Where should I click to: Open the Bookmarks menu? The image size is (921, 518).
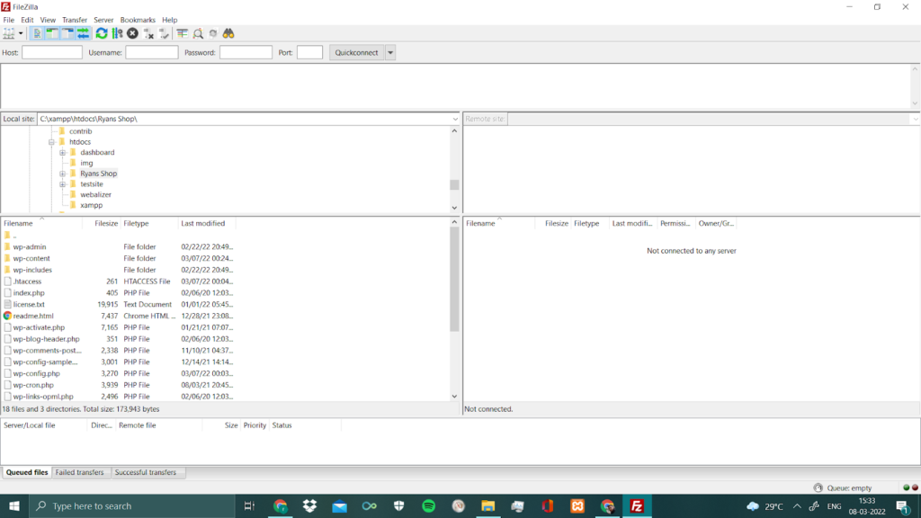tap(138, 20)
